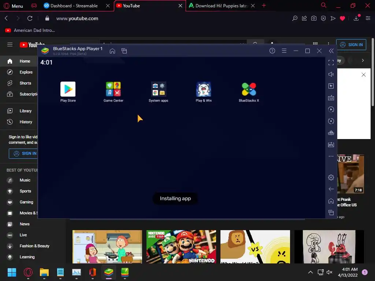Click the Opera icon in taskbar
This screenshot has height=281, width=375.
[x=28, y=272]
